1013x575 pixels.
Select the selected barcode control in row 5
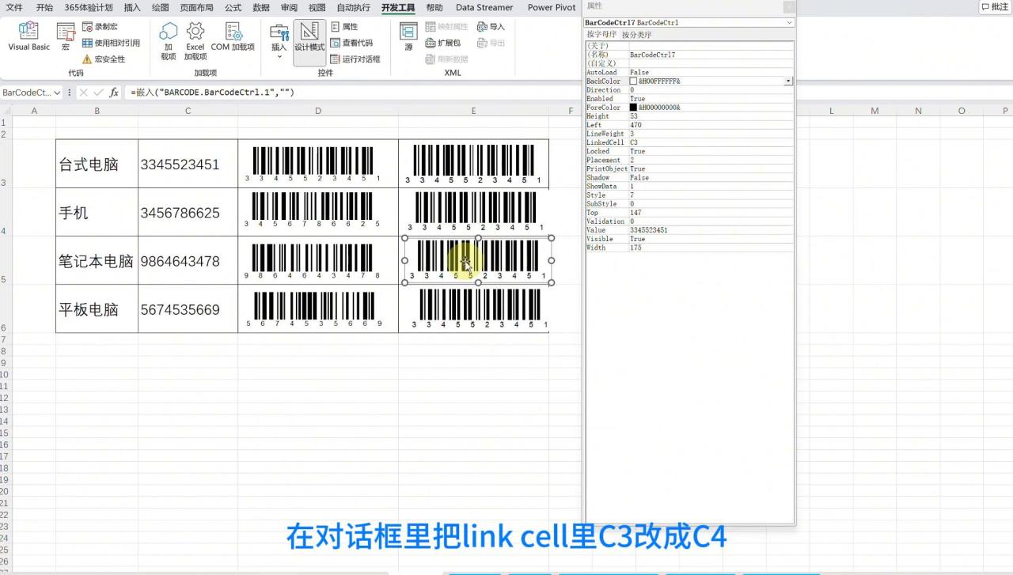pyautogui.click(x=478, y=260)
